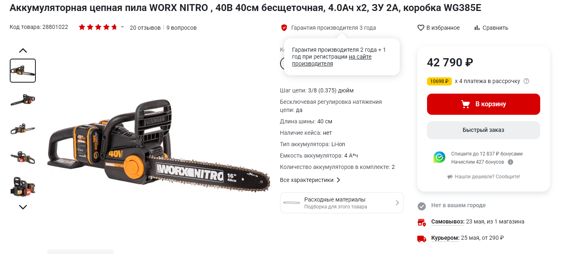563x254 pixels.
Task: Click the info icon next to Начислим 427 бонусов
Action: point(510,162)
